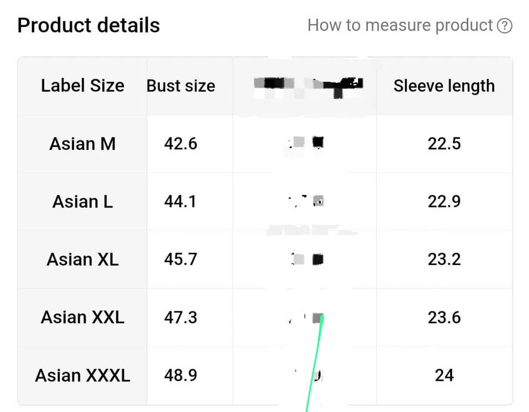Screen dimensions: 529x412
Task: Open the "How to measure product" link
Action: 400,26
